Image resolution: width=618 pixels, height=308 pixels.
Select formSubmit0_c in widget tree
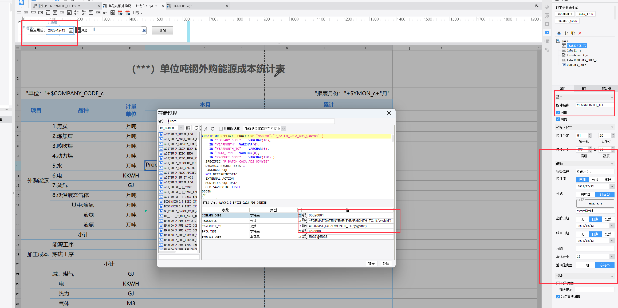pyautogui.click(x=577, y=55)
